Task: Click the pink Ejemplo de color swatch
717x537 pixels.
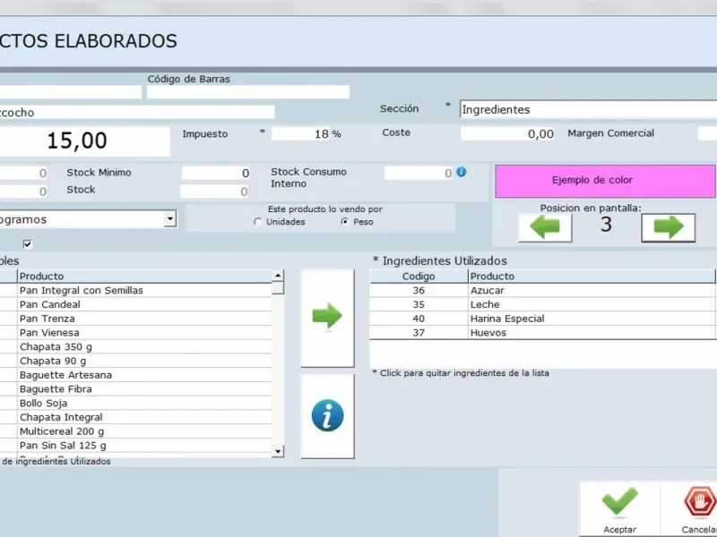Action: pyautogui.click(x=605, y=182)
